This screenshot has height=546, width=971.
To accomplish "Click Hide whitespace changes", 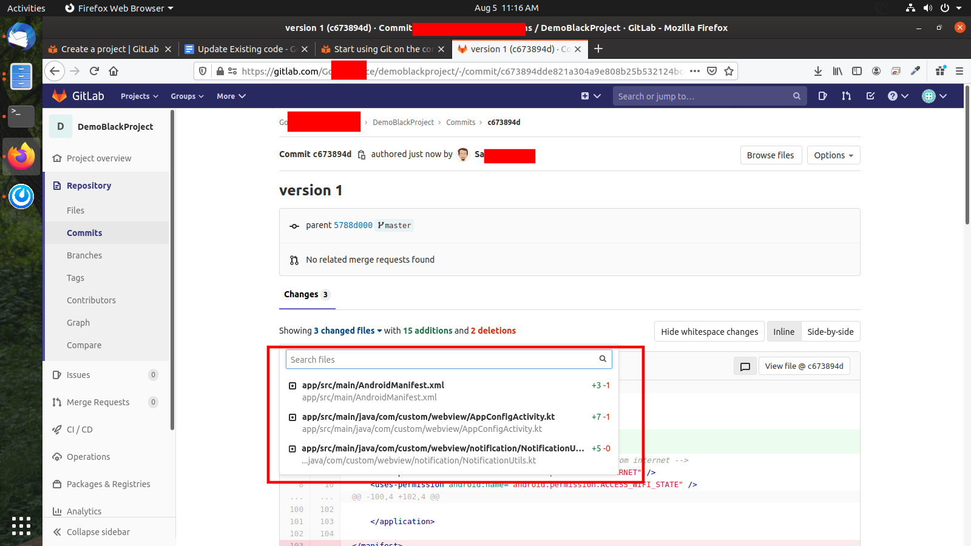I will click(709, 332).
